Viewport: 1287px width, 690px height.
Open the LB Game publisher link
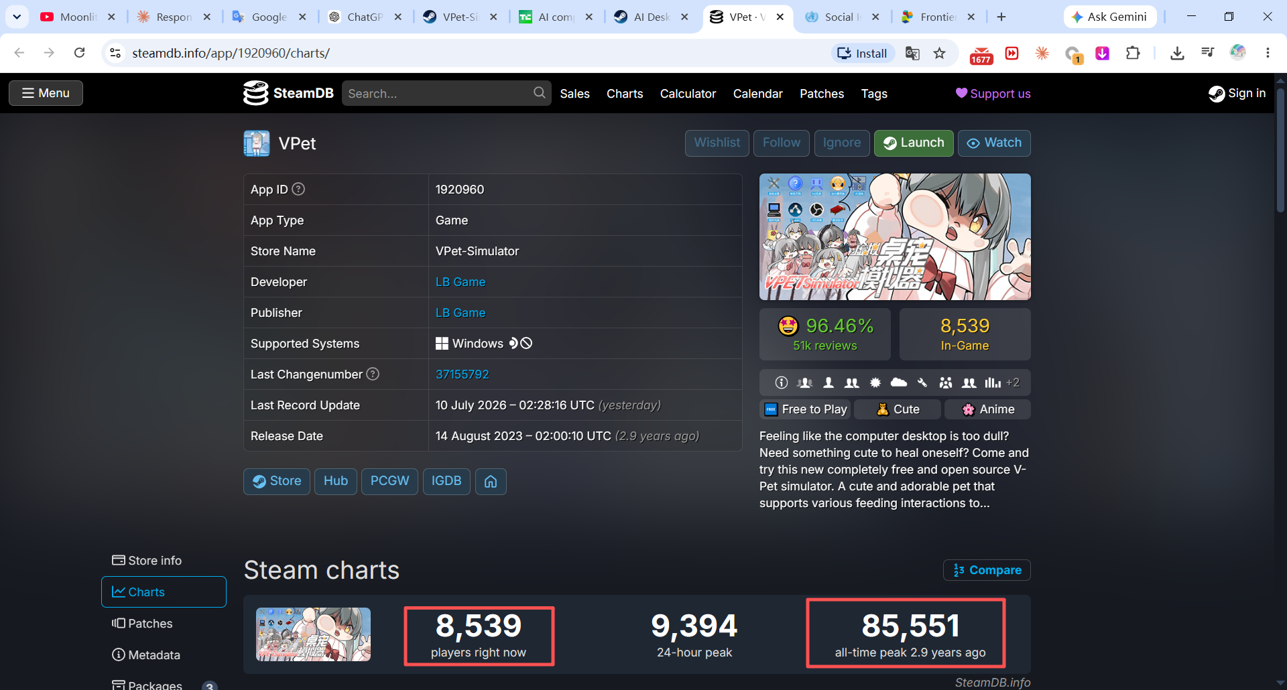click(461, 313)
